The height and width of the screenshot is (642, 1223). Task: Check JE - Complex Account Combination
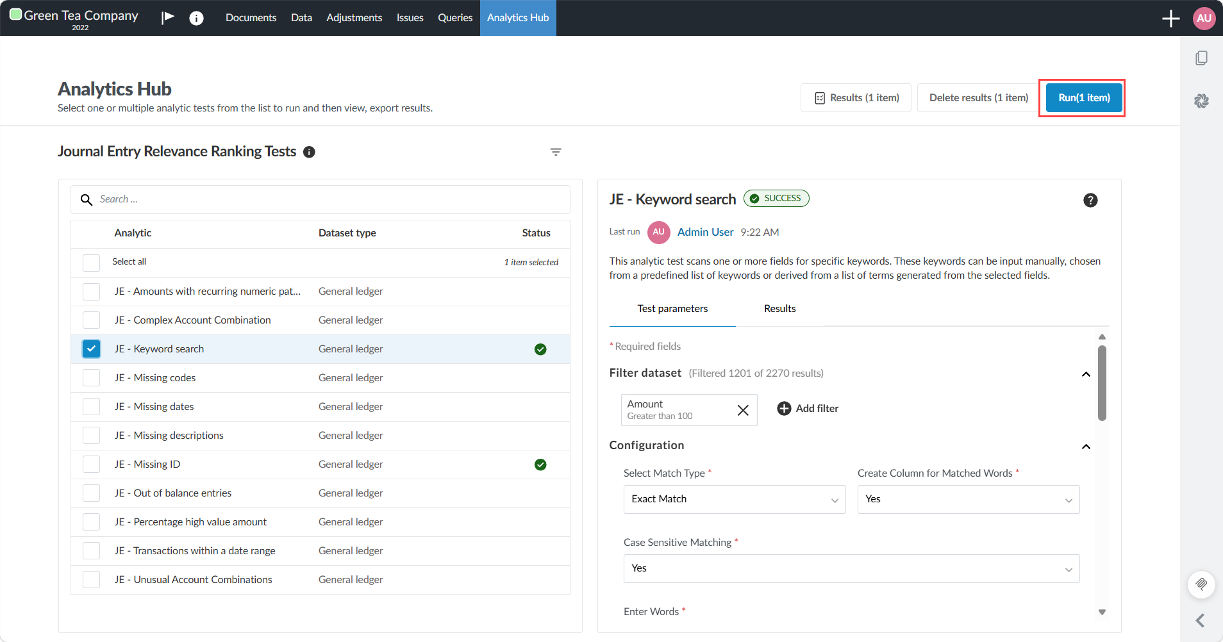91,320
